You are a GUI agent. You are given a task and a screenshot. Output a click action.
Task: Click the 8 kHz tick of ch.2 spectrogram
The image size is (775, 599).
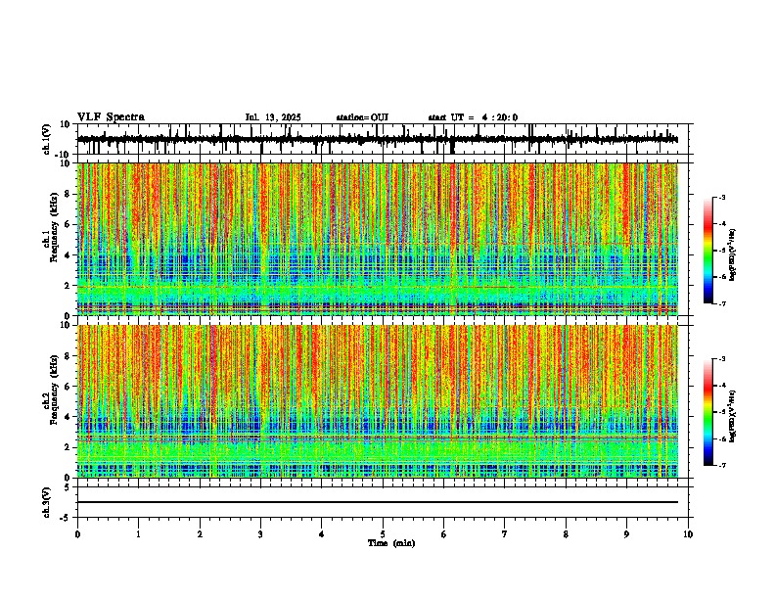[68, 356]
